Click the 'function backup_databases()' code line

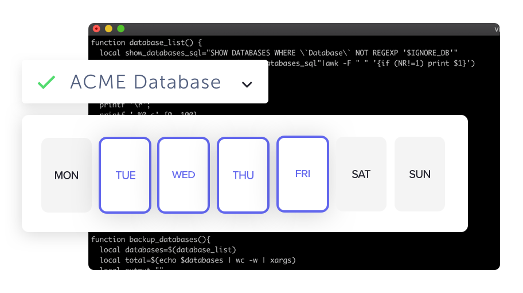[151, 239]
